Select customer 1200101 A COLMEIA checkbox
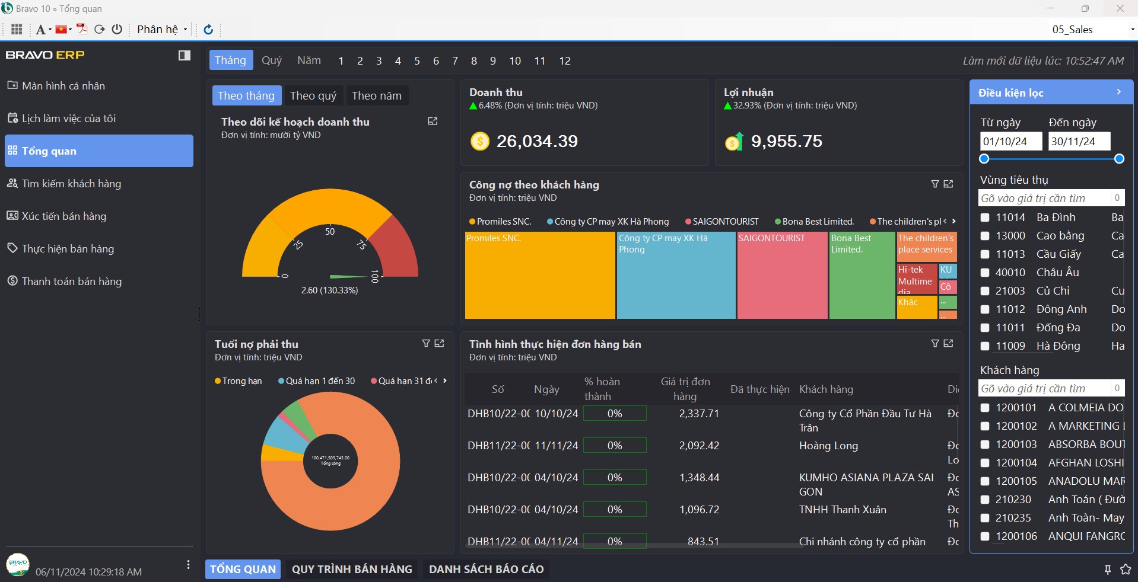Image resolution: width=1138 pixels, height=582 pixels. 985,408
